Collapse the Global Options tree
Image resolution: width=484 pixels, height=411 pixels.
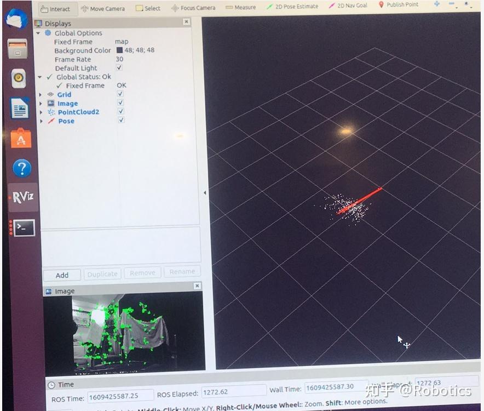(x=38, y=33)
